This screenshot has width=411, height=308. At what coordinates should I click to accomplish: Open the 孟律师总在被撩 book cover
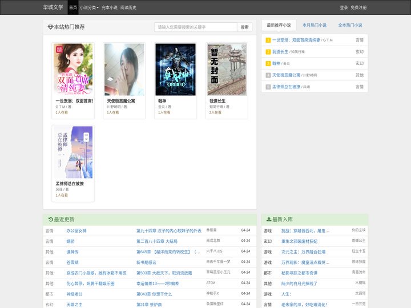coord(73,152)
